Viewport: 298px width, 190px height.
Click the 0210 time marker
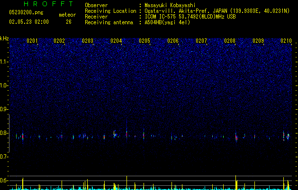(x=286, y=41)
